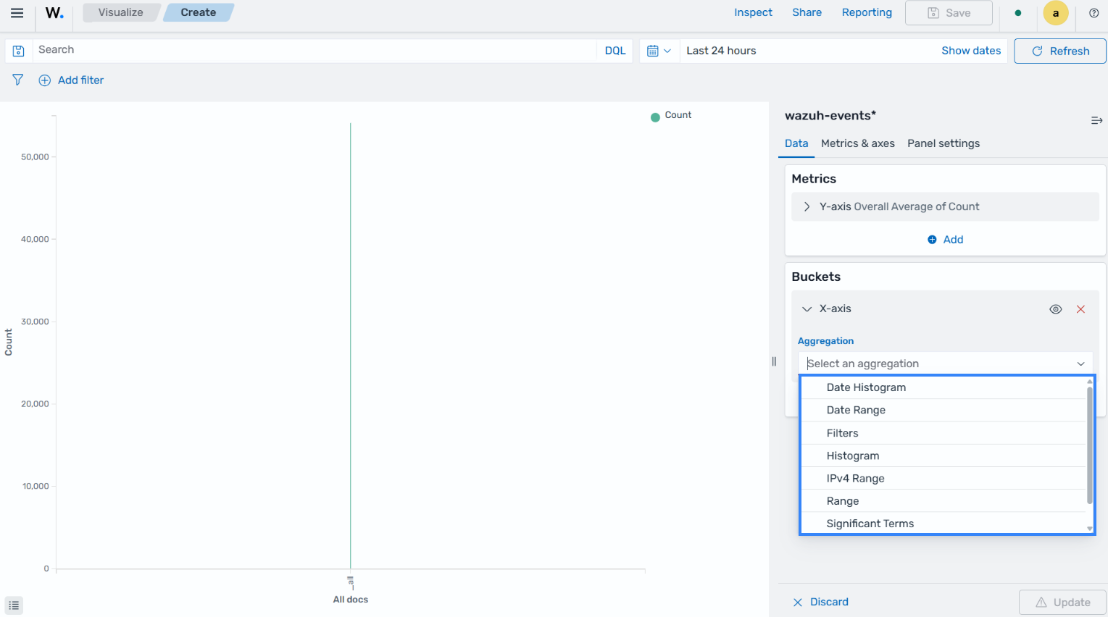Open the hamburger navigation menu

17,13
